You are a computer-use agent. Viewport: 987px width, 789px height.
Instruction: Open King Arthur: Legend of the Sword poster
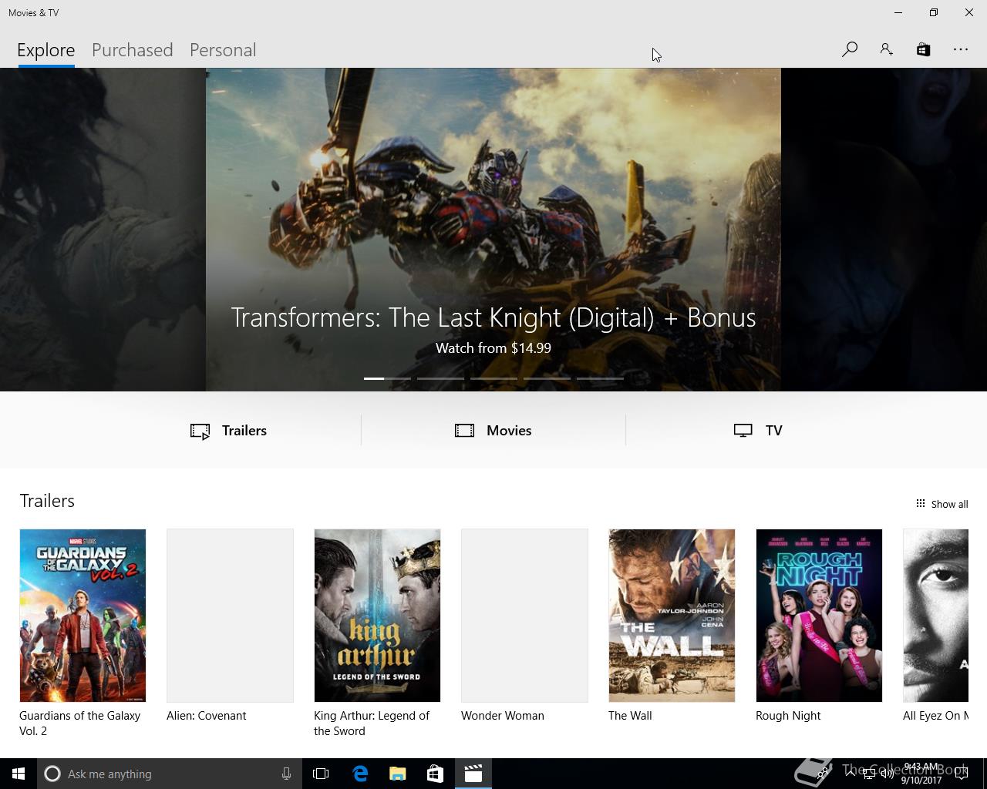(x=377, y=616)
